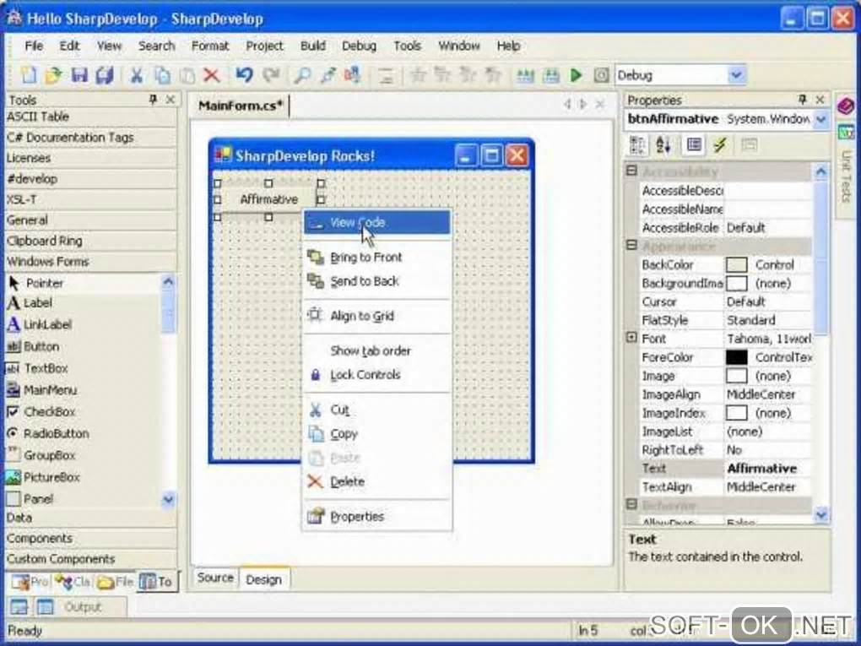Image resolution: width=861 pixels, height=646 pixels.
Task: Switch to the Design tab
Action: (263, 579)
